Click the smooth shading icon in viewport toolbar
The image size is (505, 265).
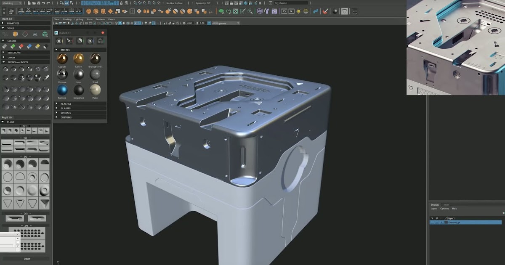(120, 24)
